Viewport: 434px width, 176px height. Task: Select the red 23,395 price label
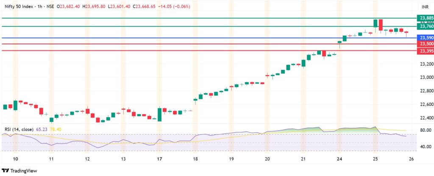point(425,51)
